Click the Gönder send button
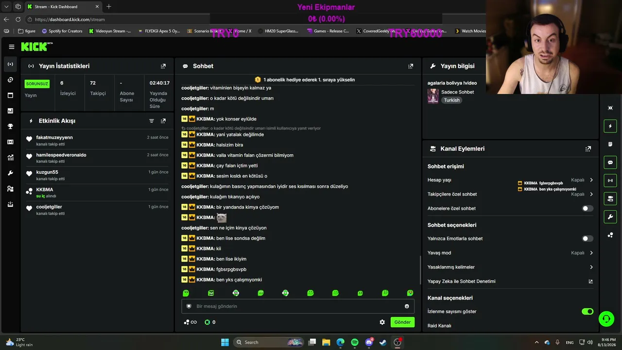622x350 pixels. click(x=402, y=322)
